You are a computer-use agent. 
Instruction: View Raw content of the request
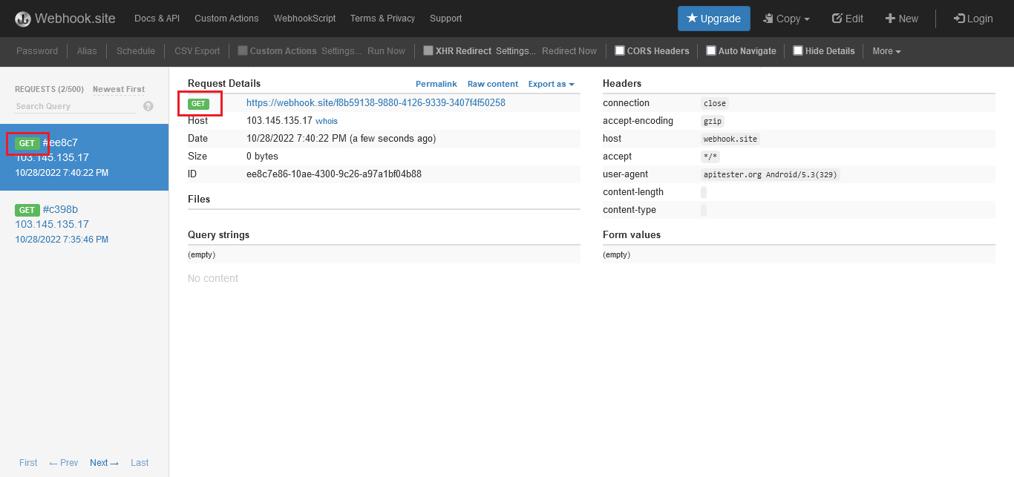[493, 84]
